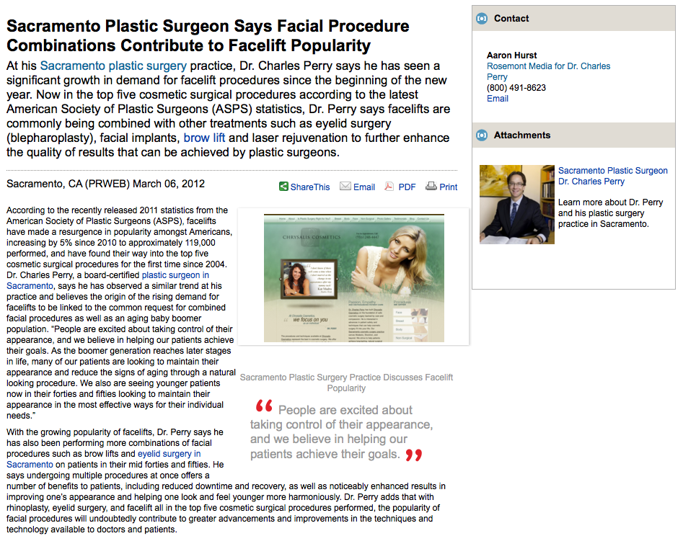
Task: Click the printer Print icon
Action: (x=431, y=186)
